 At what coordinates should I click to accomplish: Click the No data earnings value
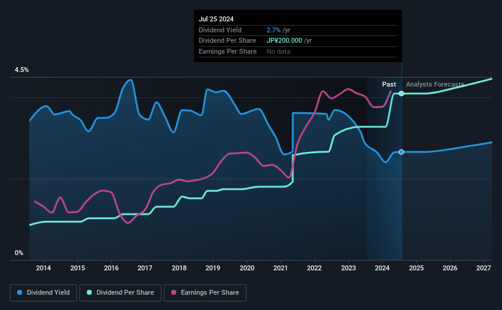(x=278, y=51)
